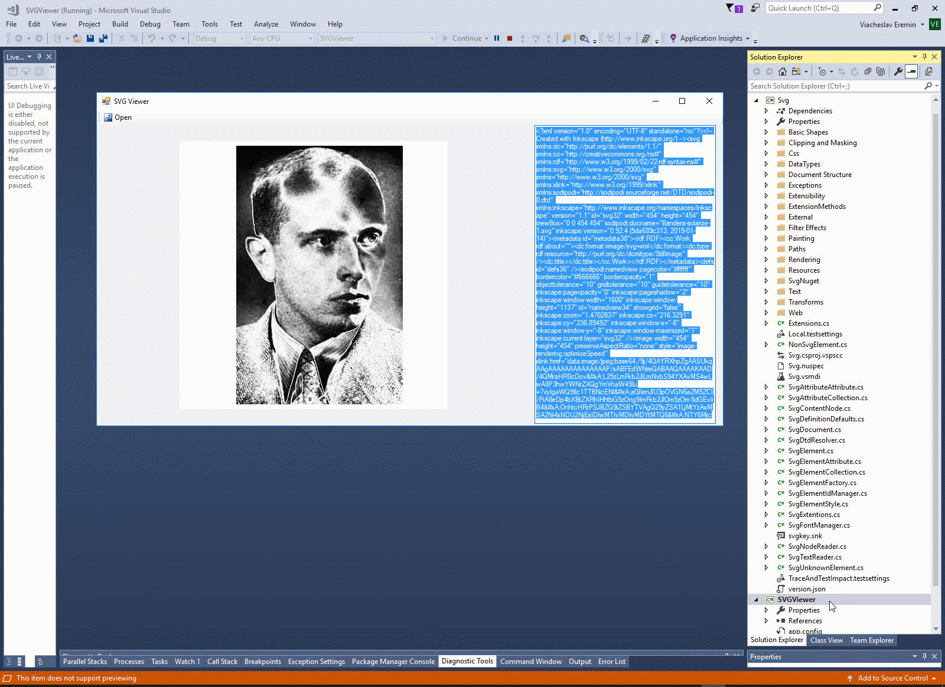
Task: Open the user account dropdown arrow
Action: tap(923, 25)
